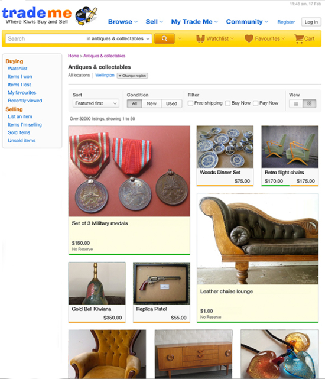Open the Browse menu
Viewport: 325px width, 379px height.
click(x=123, y=22)
